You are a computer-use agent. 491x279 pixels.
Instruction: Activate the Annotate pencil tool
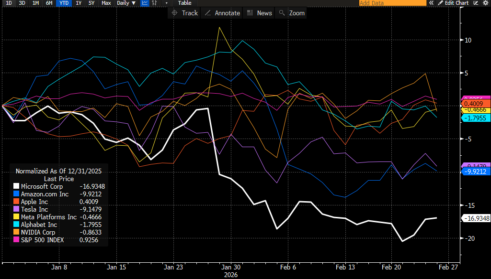pyautogui.click(x=222, y=13)
